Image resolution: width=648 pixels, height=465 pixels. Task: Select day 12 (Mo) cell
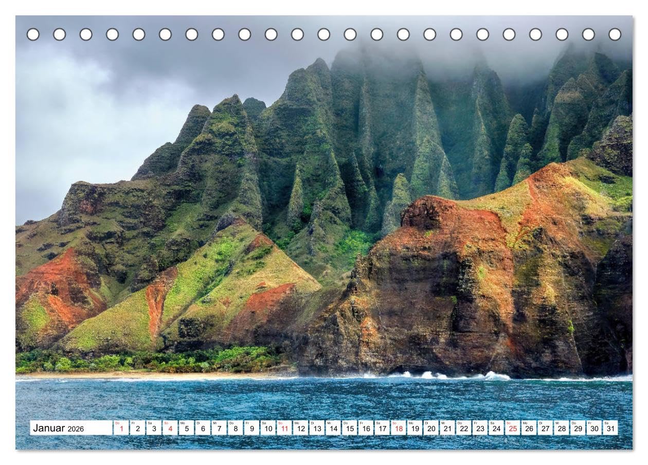301,428
